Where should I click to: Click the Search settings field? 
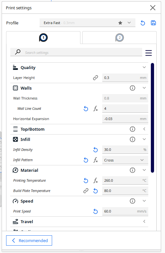coord(76,52)
